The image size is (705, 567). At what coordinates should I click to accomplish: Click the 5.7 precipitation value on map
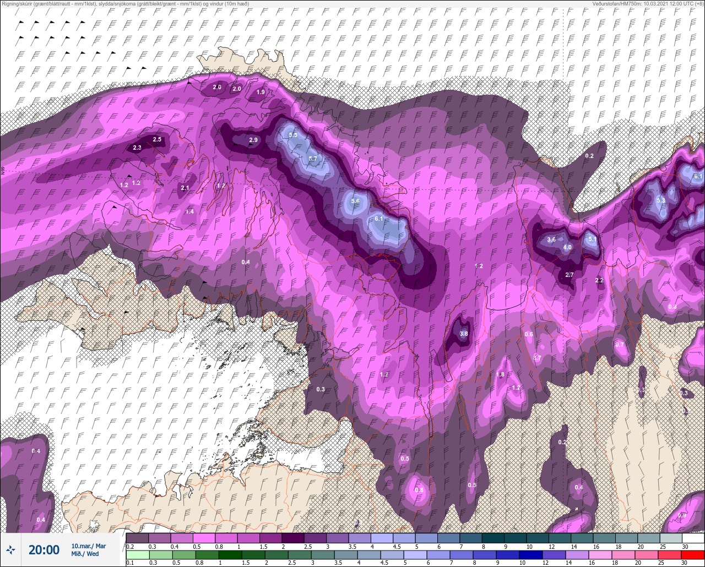click(313, 159)
